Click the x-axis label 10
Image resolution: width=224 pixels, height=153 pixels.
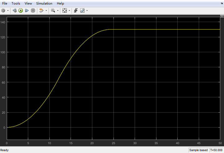coord(49,143)
